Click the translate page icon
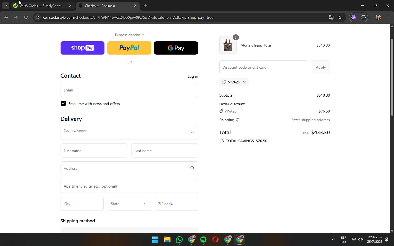The image size is (394, 246). 331,17
